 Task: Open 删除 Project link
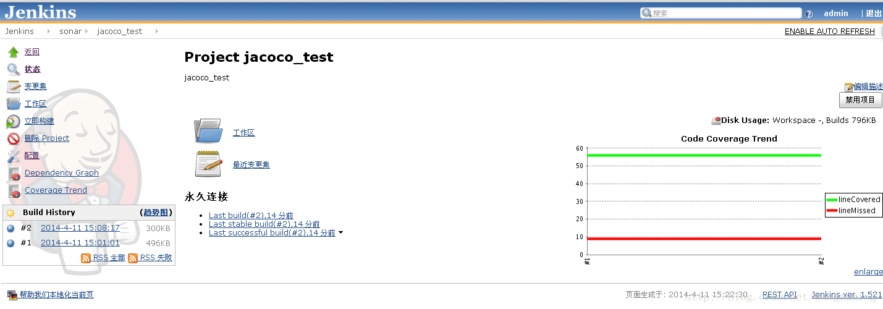(47, 138)
